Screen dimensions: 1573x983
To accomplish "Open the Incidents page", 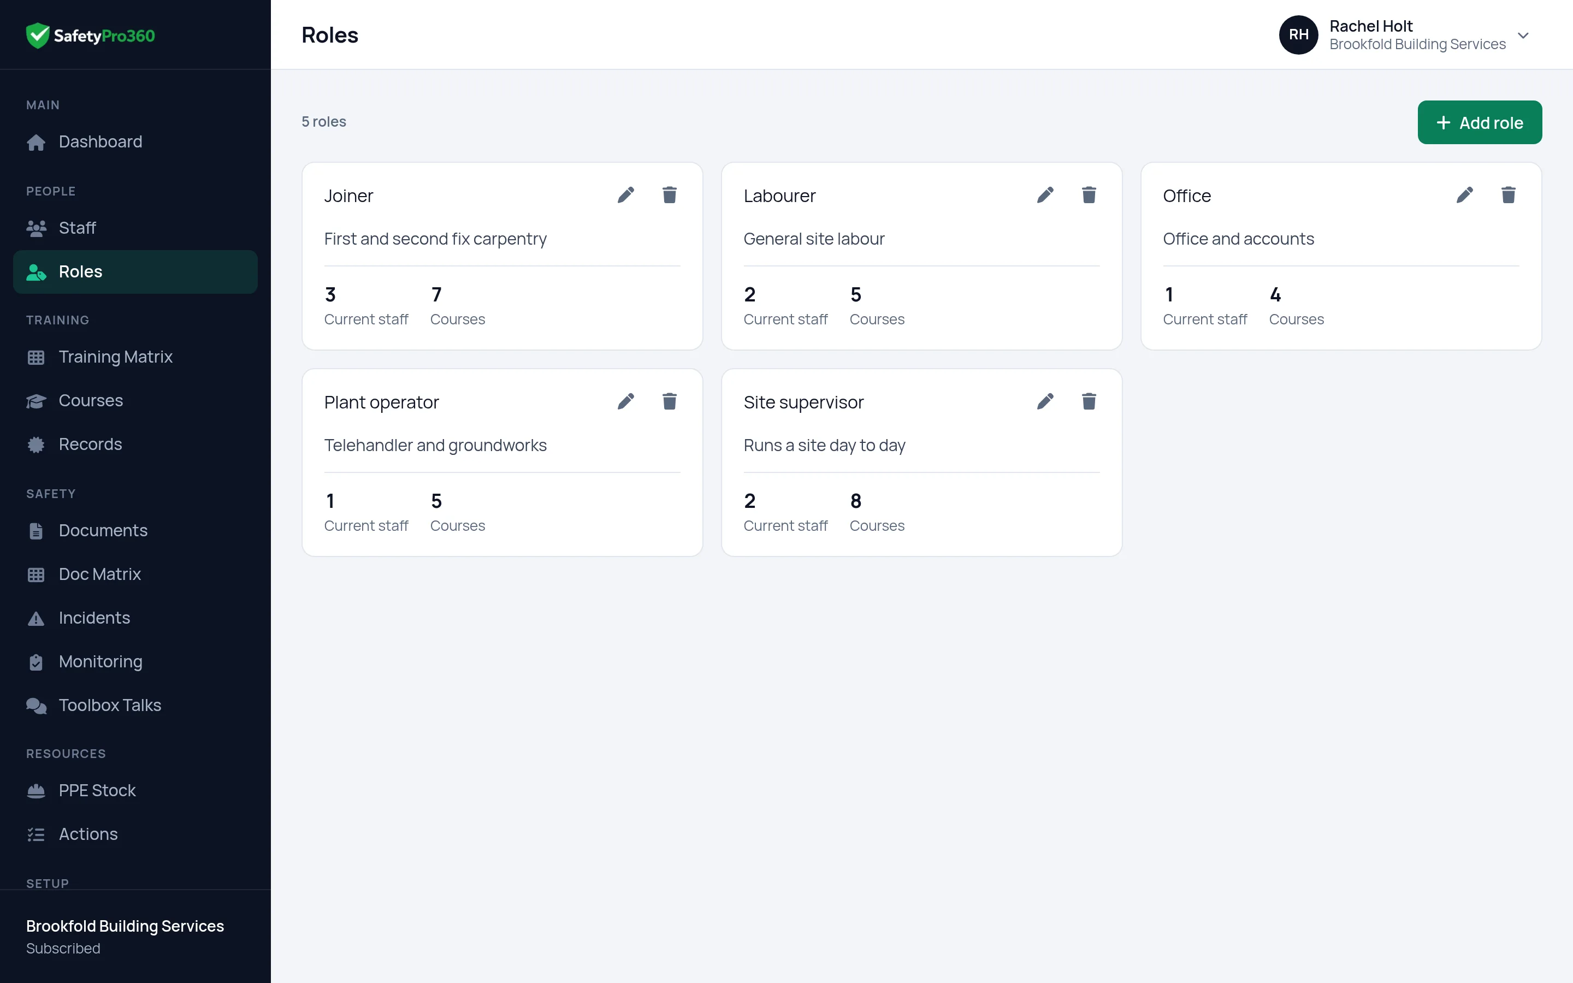I will coord(135,618).
